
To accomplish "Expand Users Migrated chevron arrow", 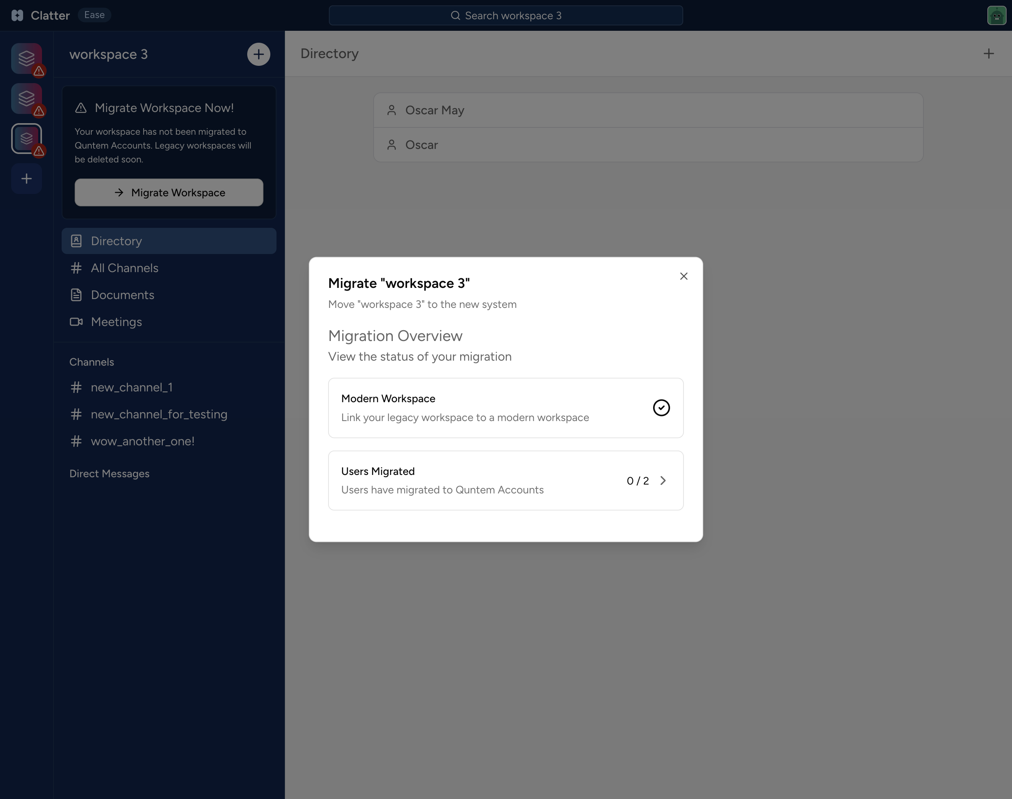I will (663, 480).
